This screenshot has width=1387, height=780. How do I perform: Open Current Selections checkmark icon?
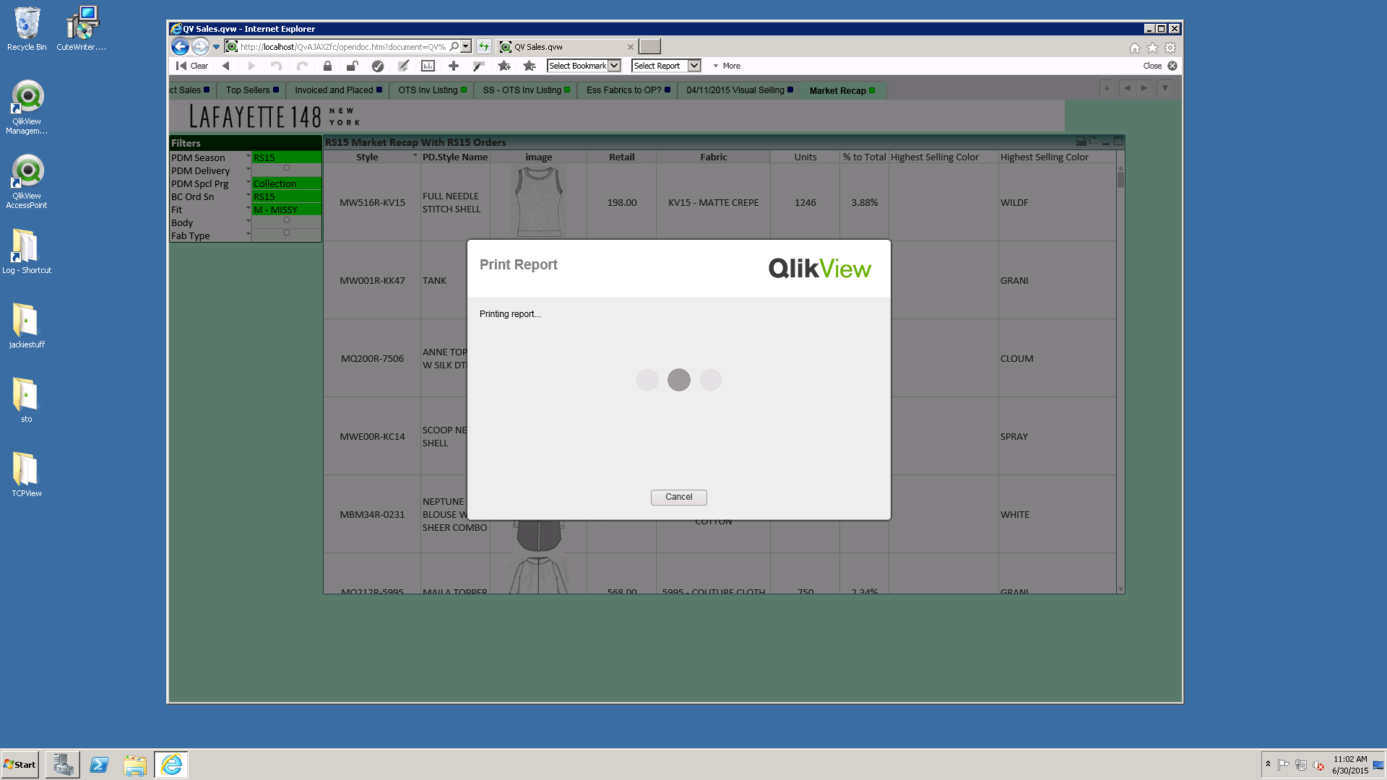[377, 66]
